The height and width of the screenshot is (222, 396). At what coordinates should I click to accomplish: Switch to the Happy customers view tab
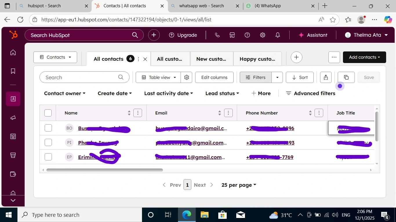tap(257, 59)
